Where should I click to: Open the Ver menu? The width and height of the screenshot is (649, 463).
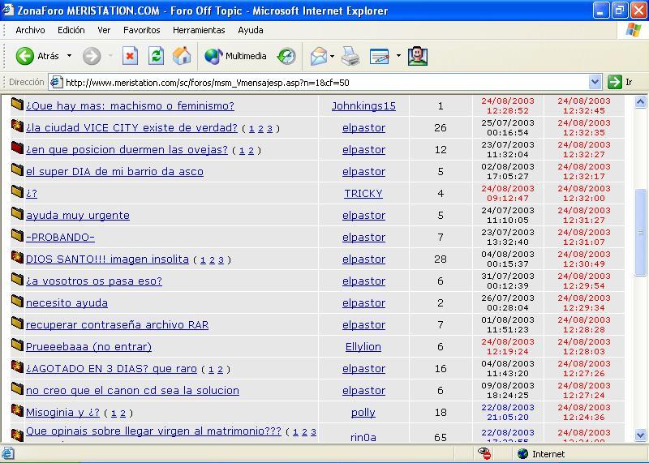tap(104, 30)
